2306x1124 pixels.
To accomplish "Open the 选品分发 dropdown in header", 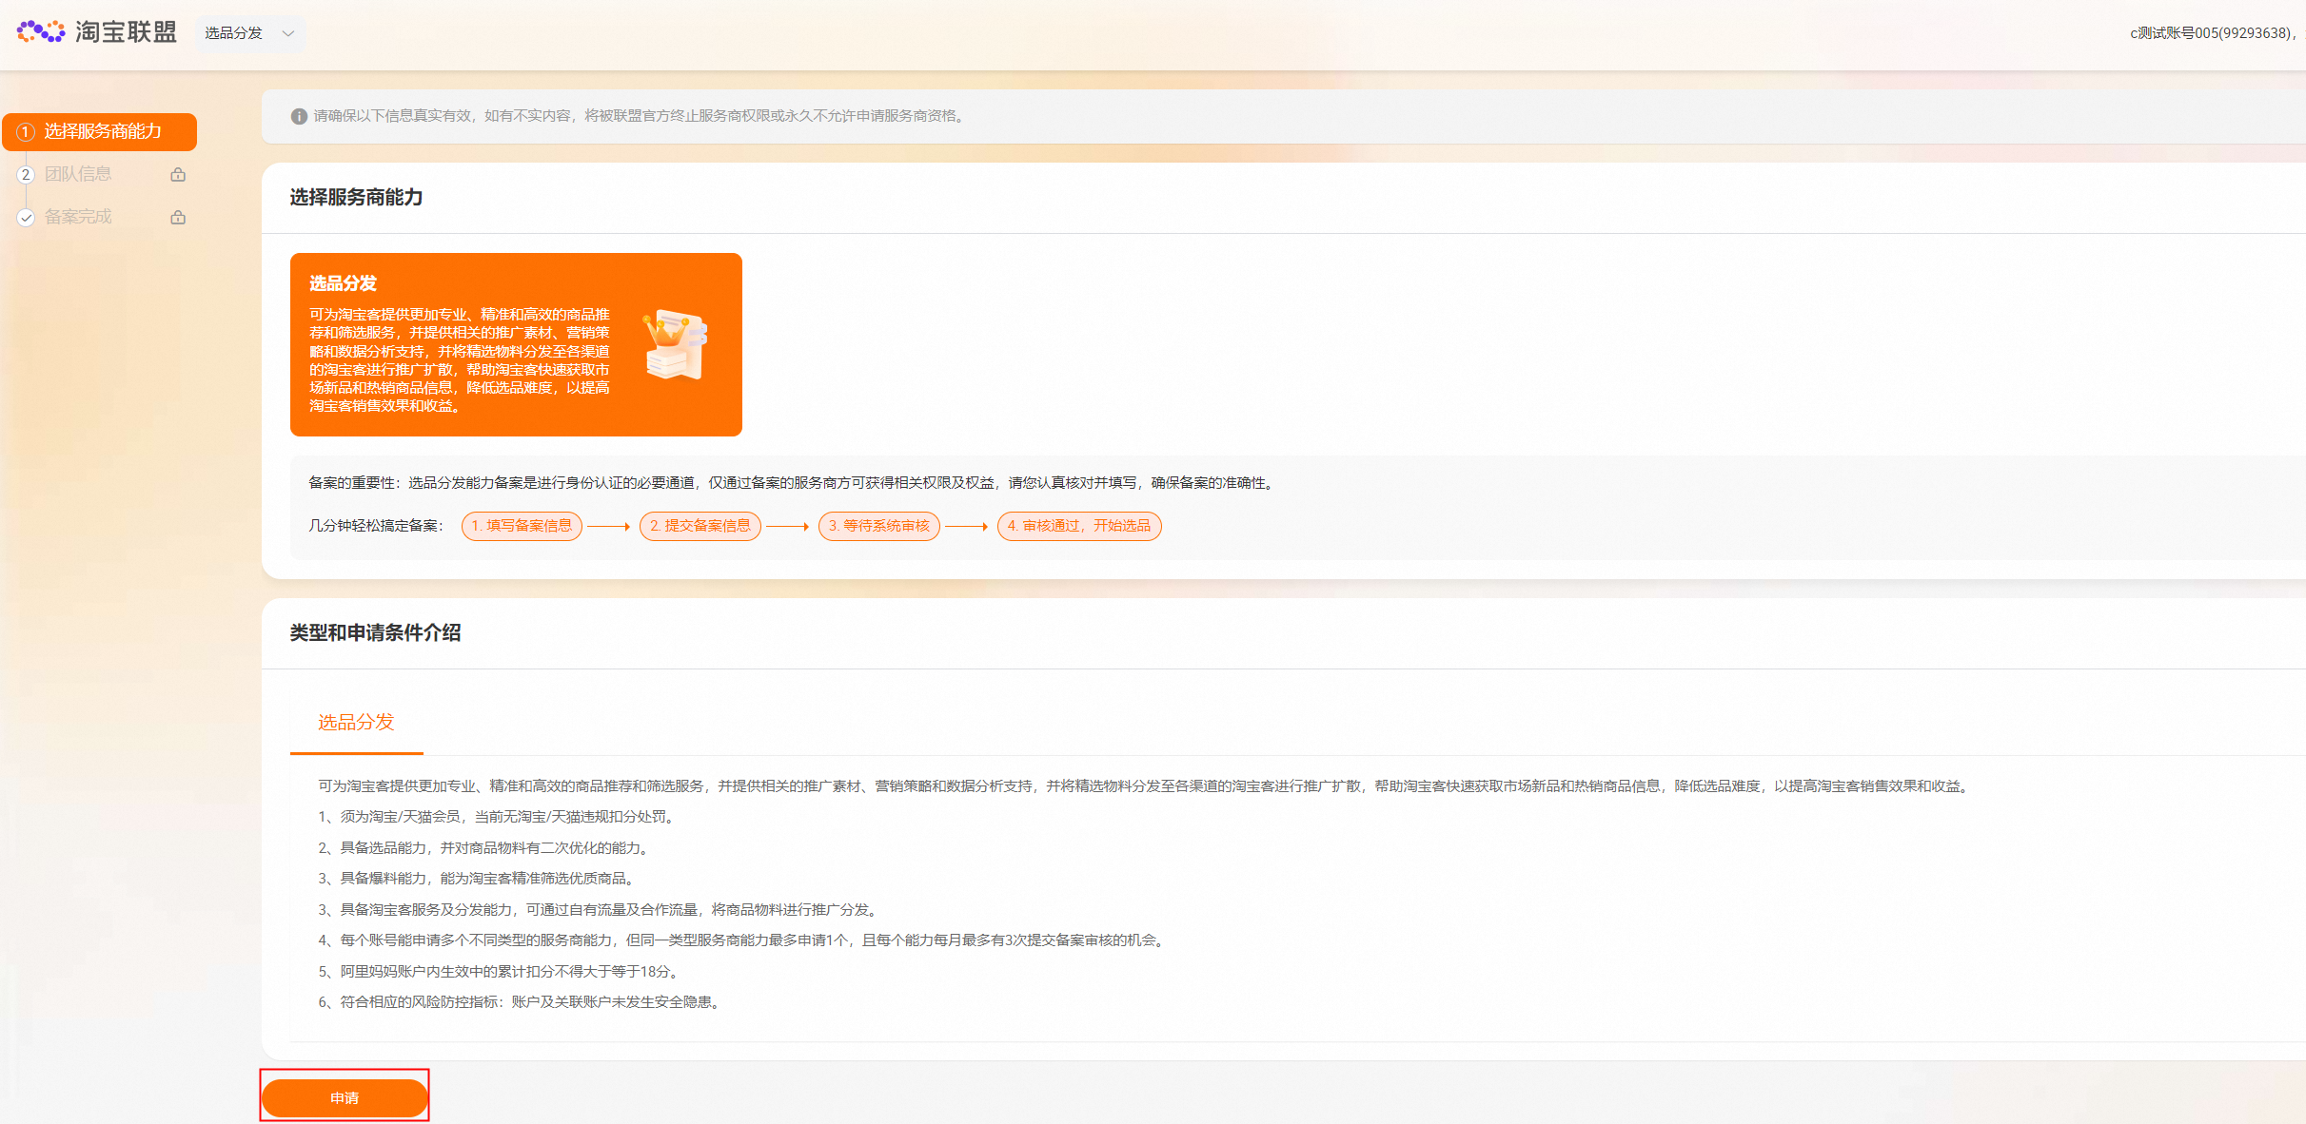I will point(249,33).
